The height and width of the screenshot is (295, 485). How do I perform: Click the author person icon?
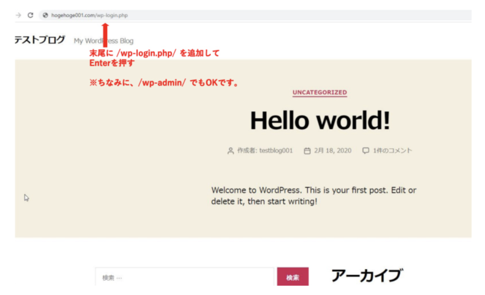[231, 151]
